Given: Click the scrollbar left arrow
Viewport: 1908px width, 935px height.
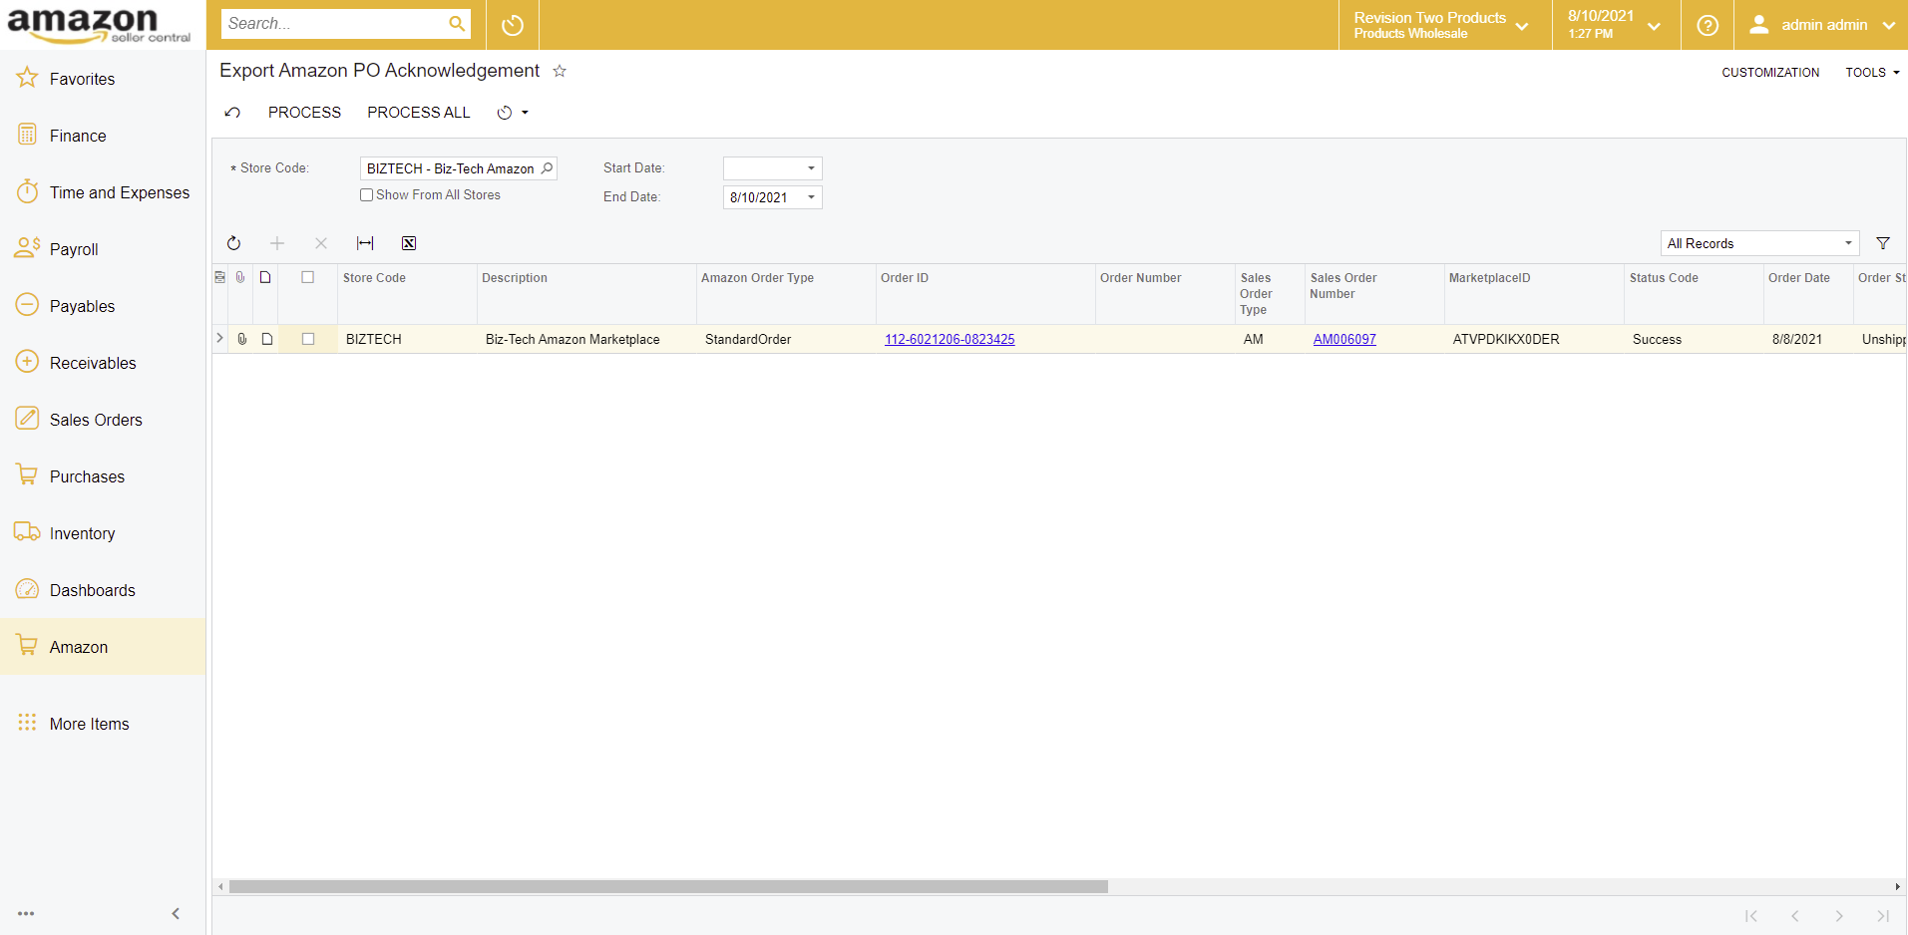Looking at the screenshot, I should (220, 886).
